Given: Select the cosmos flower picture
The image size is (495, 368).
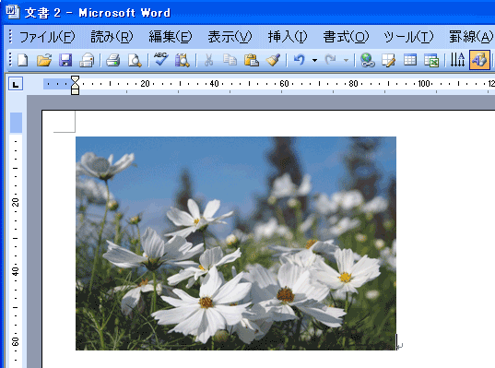Looking at the screenshot, I should coord(236,243).
